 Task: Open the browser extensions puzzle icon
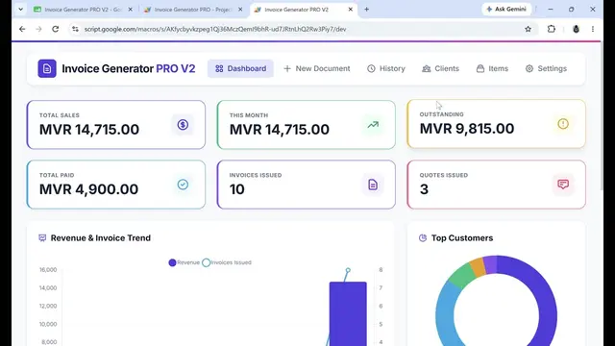(x=551, y=29)
